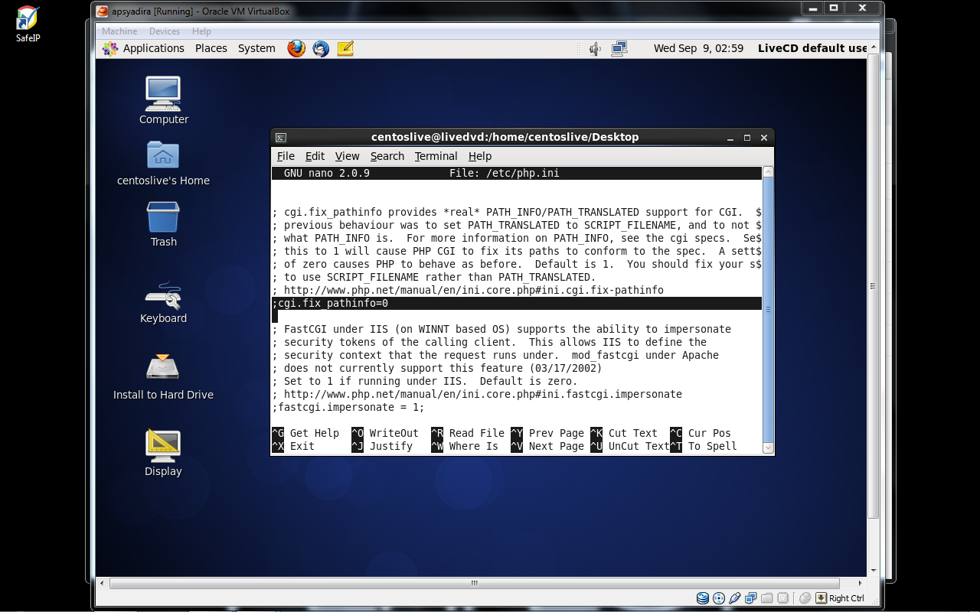Click the terminal window vertical scrollbar
Viewport: 980px width, 612px height.
pyautogui.click(x=768, y=306)
